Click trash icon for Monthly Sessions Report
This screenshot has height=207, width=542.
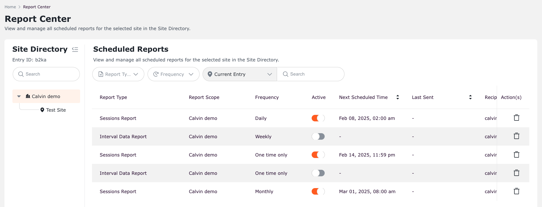(x=516, y=191)
